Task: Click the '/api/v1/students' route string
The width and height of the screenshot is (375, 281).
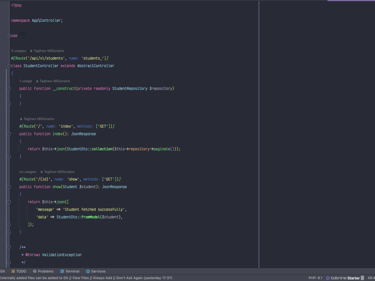Action: coord(46,58)
